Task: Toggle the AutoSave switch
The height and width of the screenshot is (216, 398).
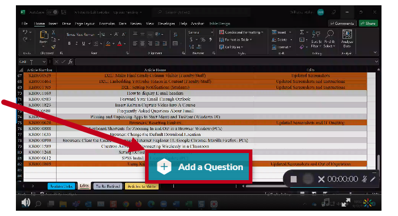Action: point(52,12)
